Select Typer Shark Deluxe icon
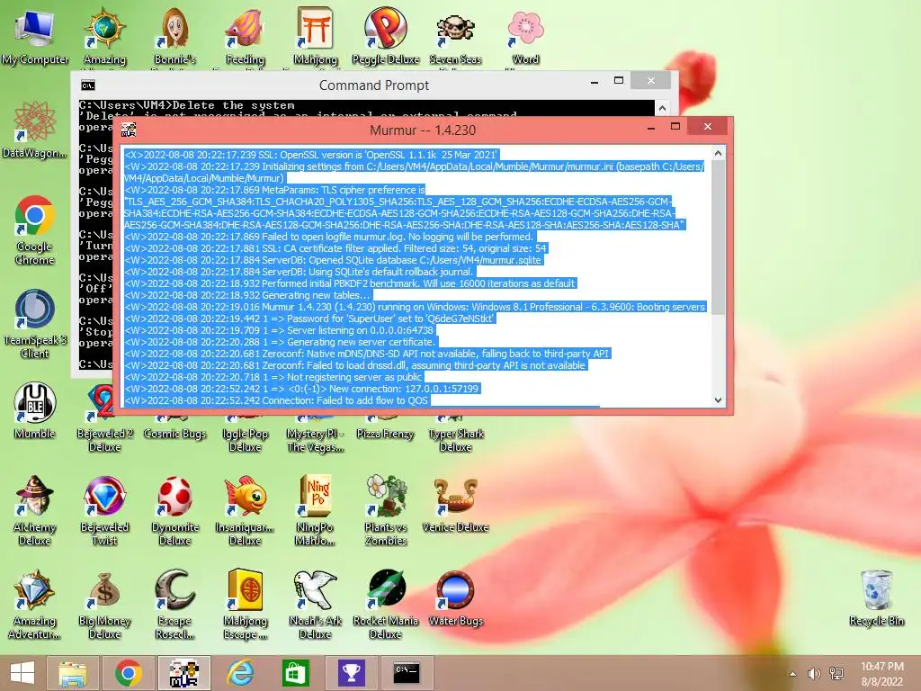The height and width of the screenshot is (691, 921). 455,435
